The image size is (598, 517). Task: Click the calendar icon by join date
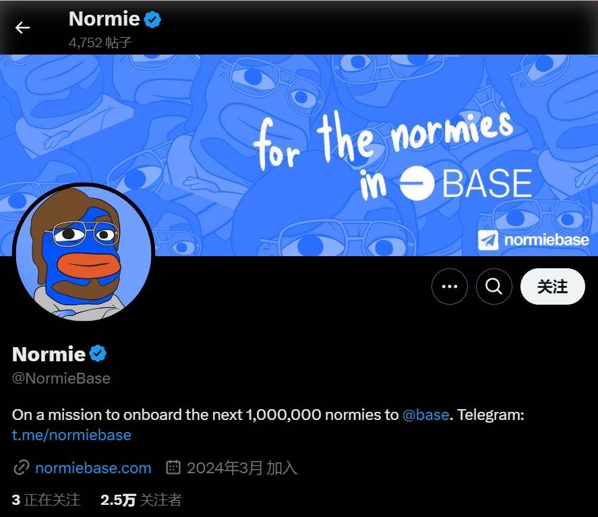(x=173, y=467)
